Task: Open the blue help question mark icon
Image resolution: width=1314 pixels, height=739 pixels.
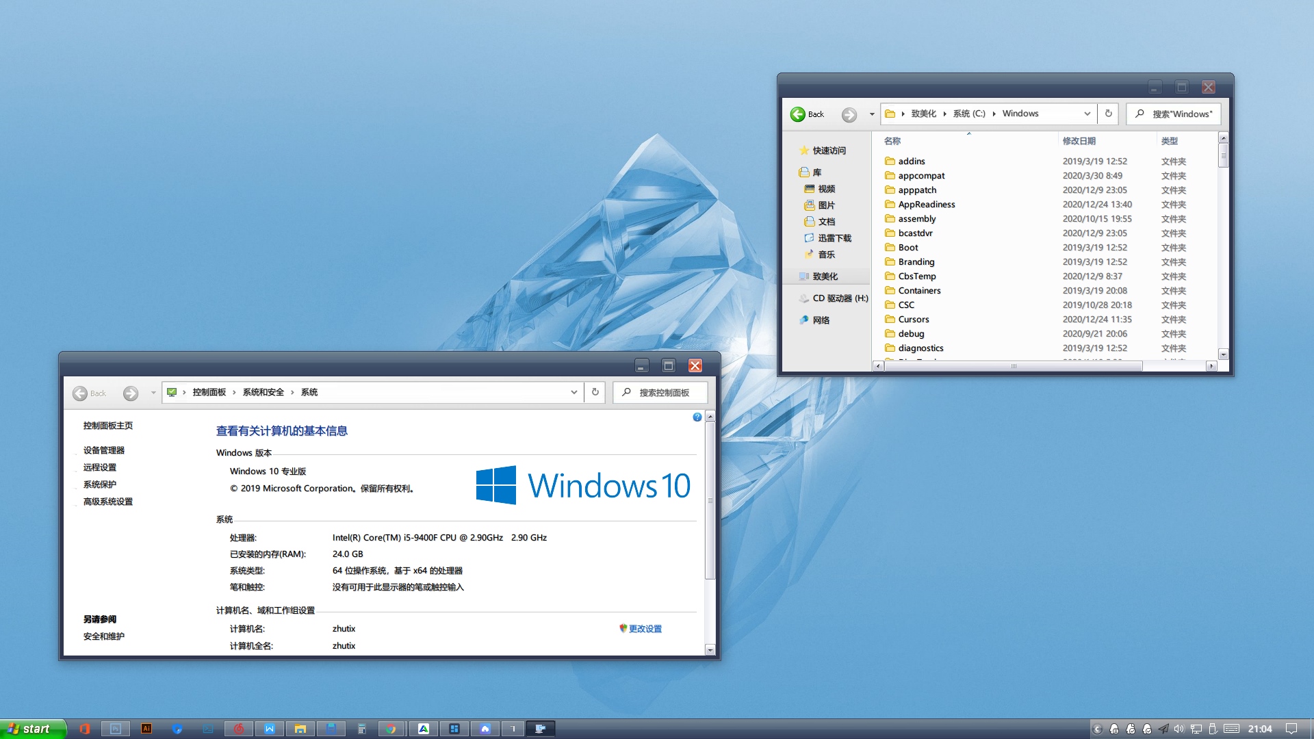Action: [x=697, y=417]
